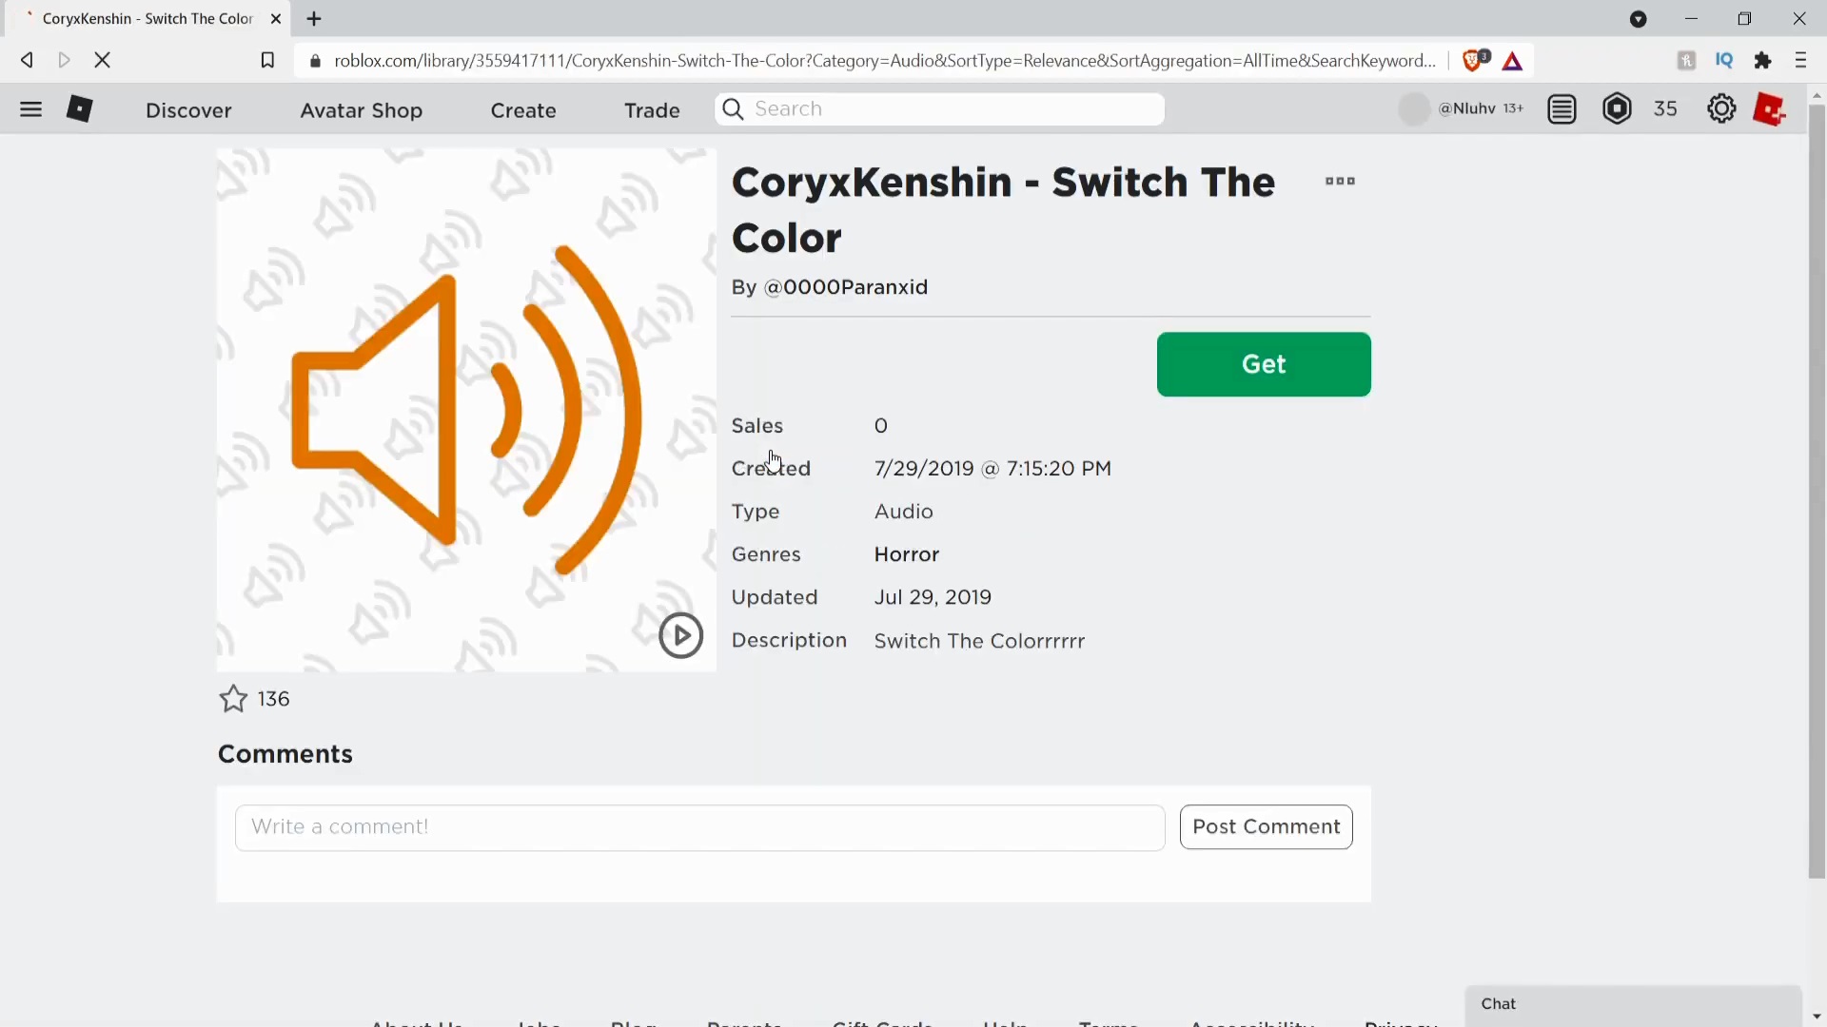Image resolution: width=1827 pixels, height=1027 pixels.
Task: Open the three-dot menu beside the title
Action: [x=1339, y=182]
